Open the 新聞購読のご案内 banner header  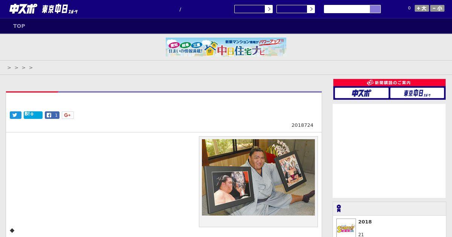point(389,82)
